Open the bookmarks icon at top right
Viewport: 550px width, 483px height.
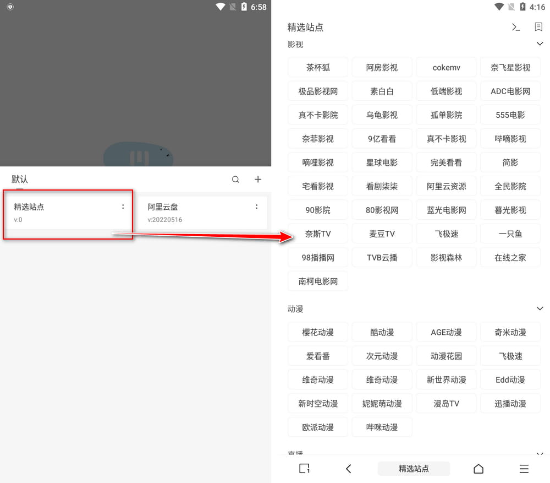(538, 26)
